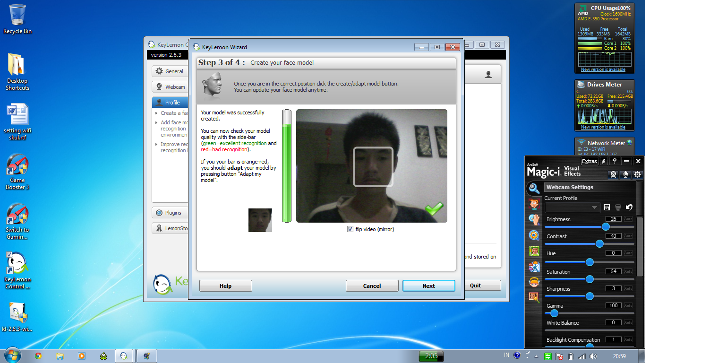Open the Desktop Shortcuts folder icon
Viewport: 701px width, 363px height.
pyautogui.click(x=17, y=71)
